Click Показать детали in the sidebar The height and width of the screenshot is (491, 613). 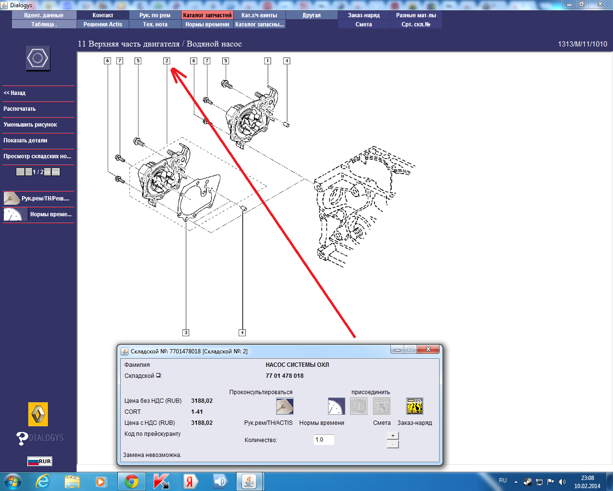coord(38,140)
